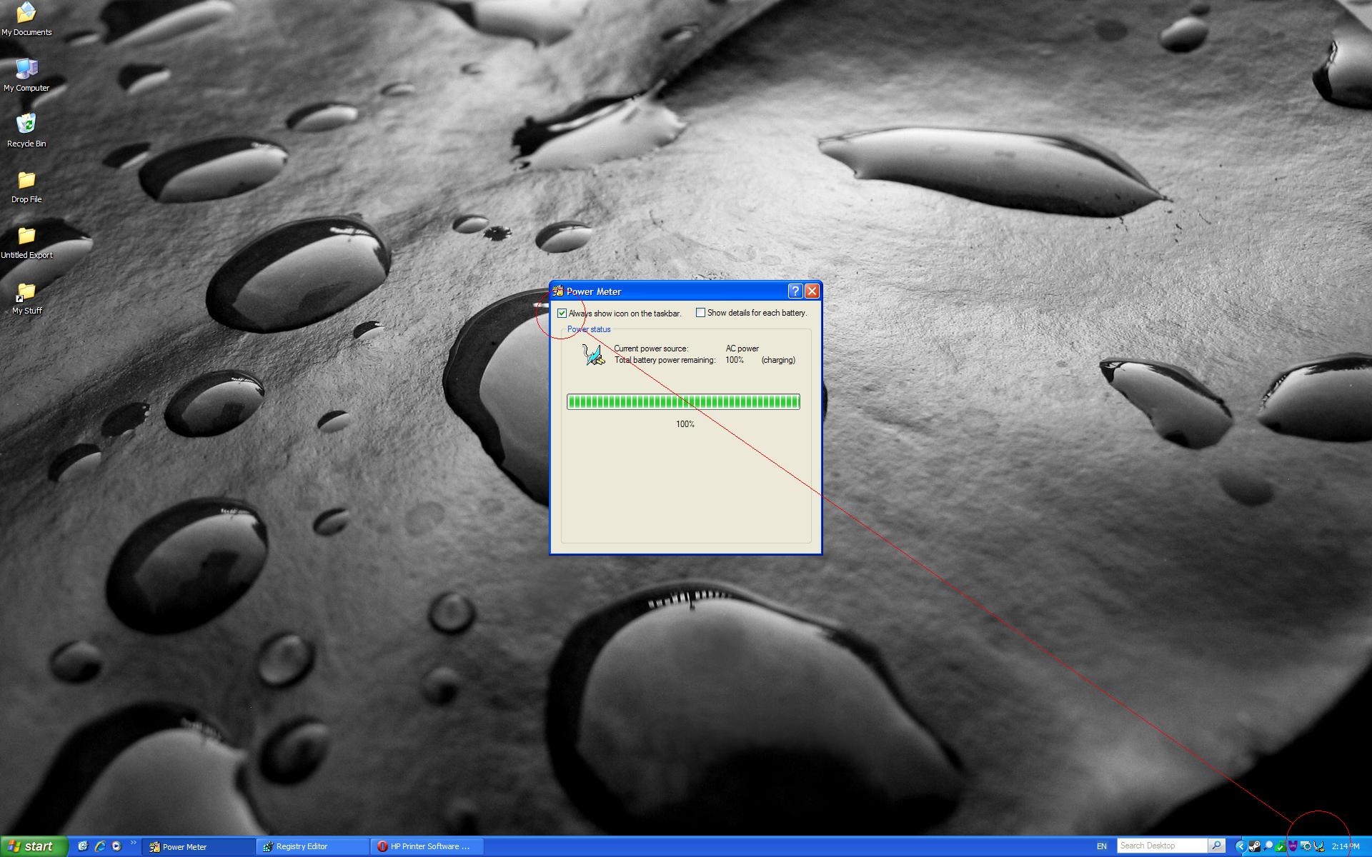The width and height of the screenshot is (1372, 857).
Task: Enable Show details for each battery
Action: (700, 312)
